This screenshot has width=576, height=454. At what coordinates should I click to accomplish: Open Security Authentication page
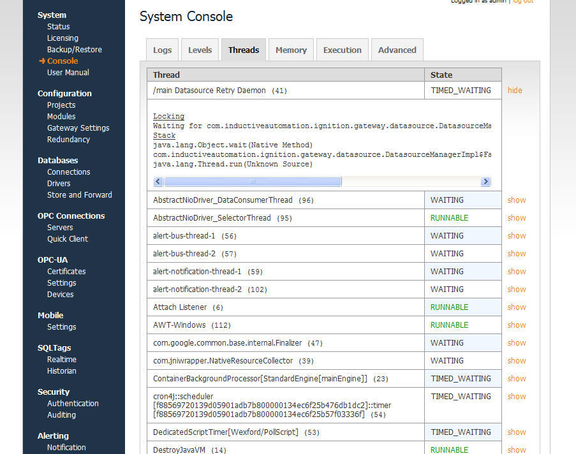(x=73, y=404)
